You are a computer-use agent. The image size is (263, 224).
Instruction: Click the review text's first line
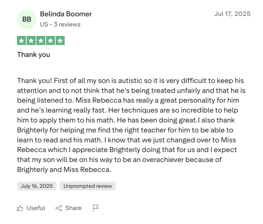coord(130,81)
